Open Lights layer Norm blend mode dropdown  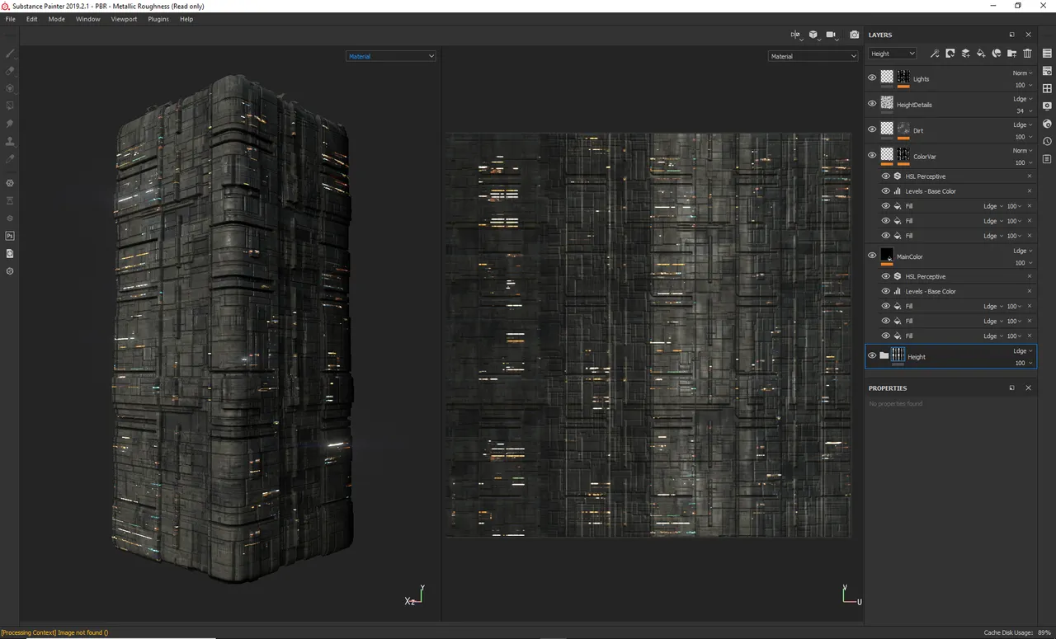pos(1022,73)
